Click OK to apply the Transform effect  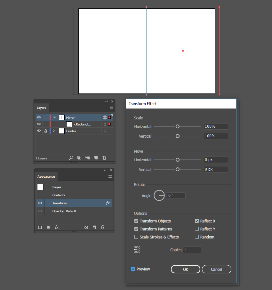click(186, 269)
